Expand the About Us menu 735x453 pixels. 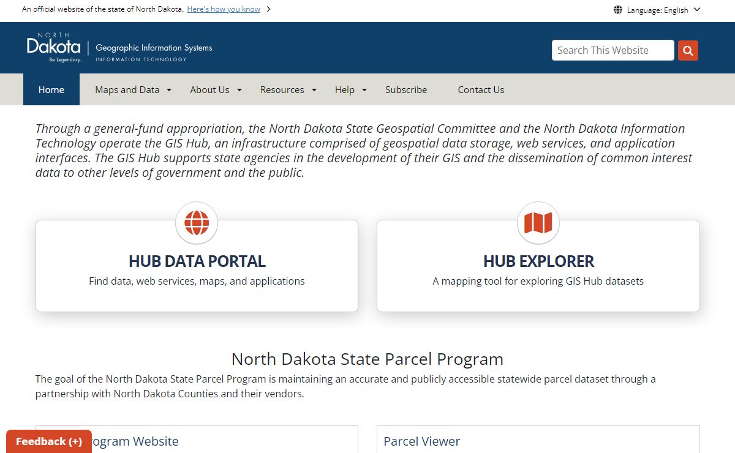[216, 89]
